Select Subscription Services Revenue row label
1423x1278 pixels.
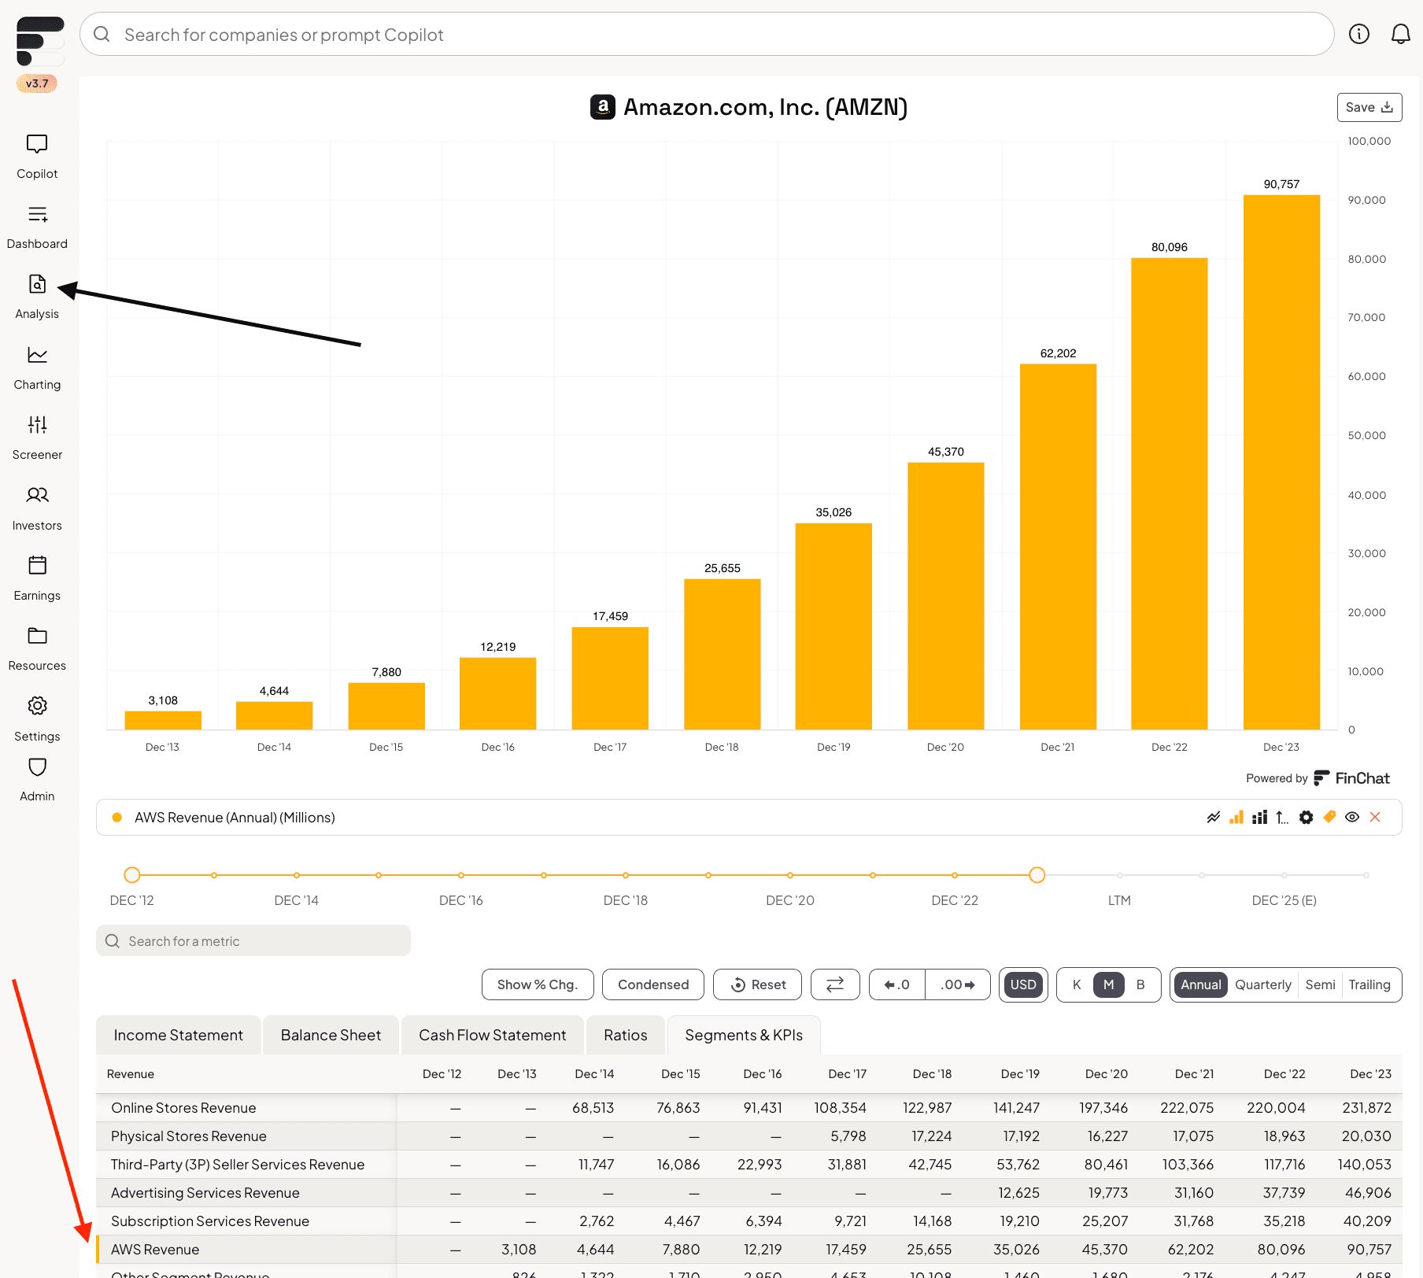pyautogui.click(x=210, y=1221)
